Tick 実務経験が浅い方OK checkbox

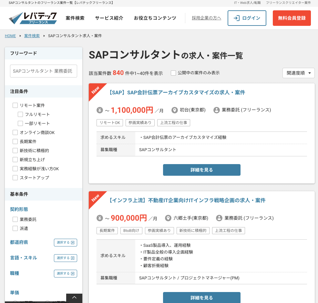click(15, 169)
